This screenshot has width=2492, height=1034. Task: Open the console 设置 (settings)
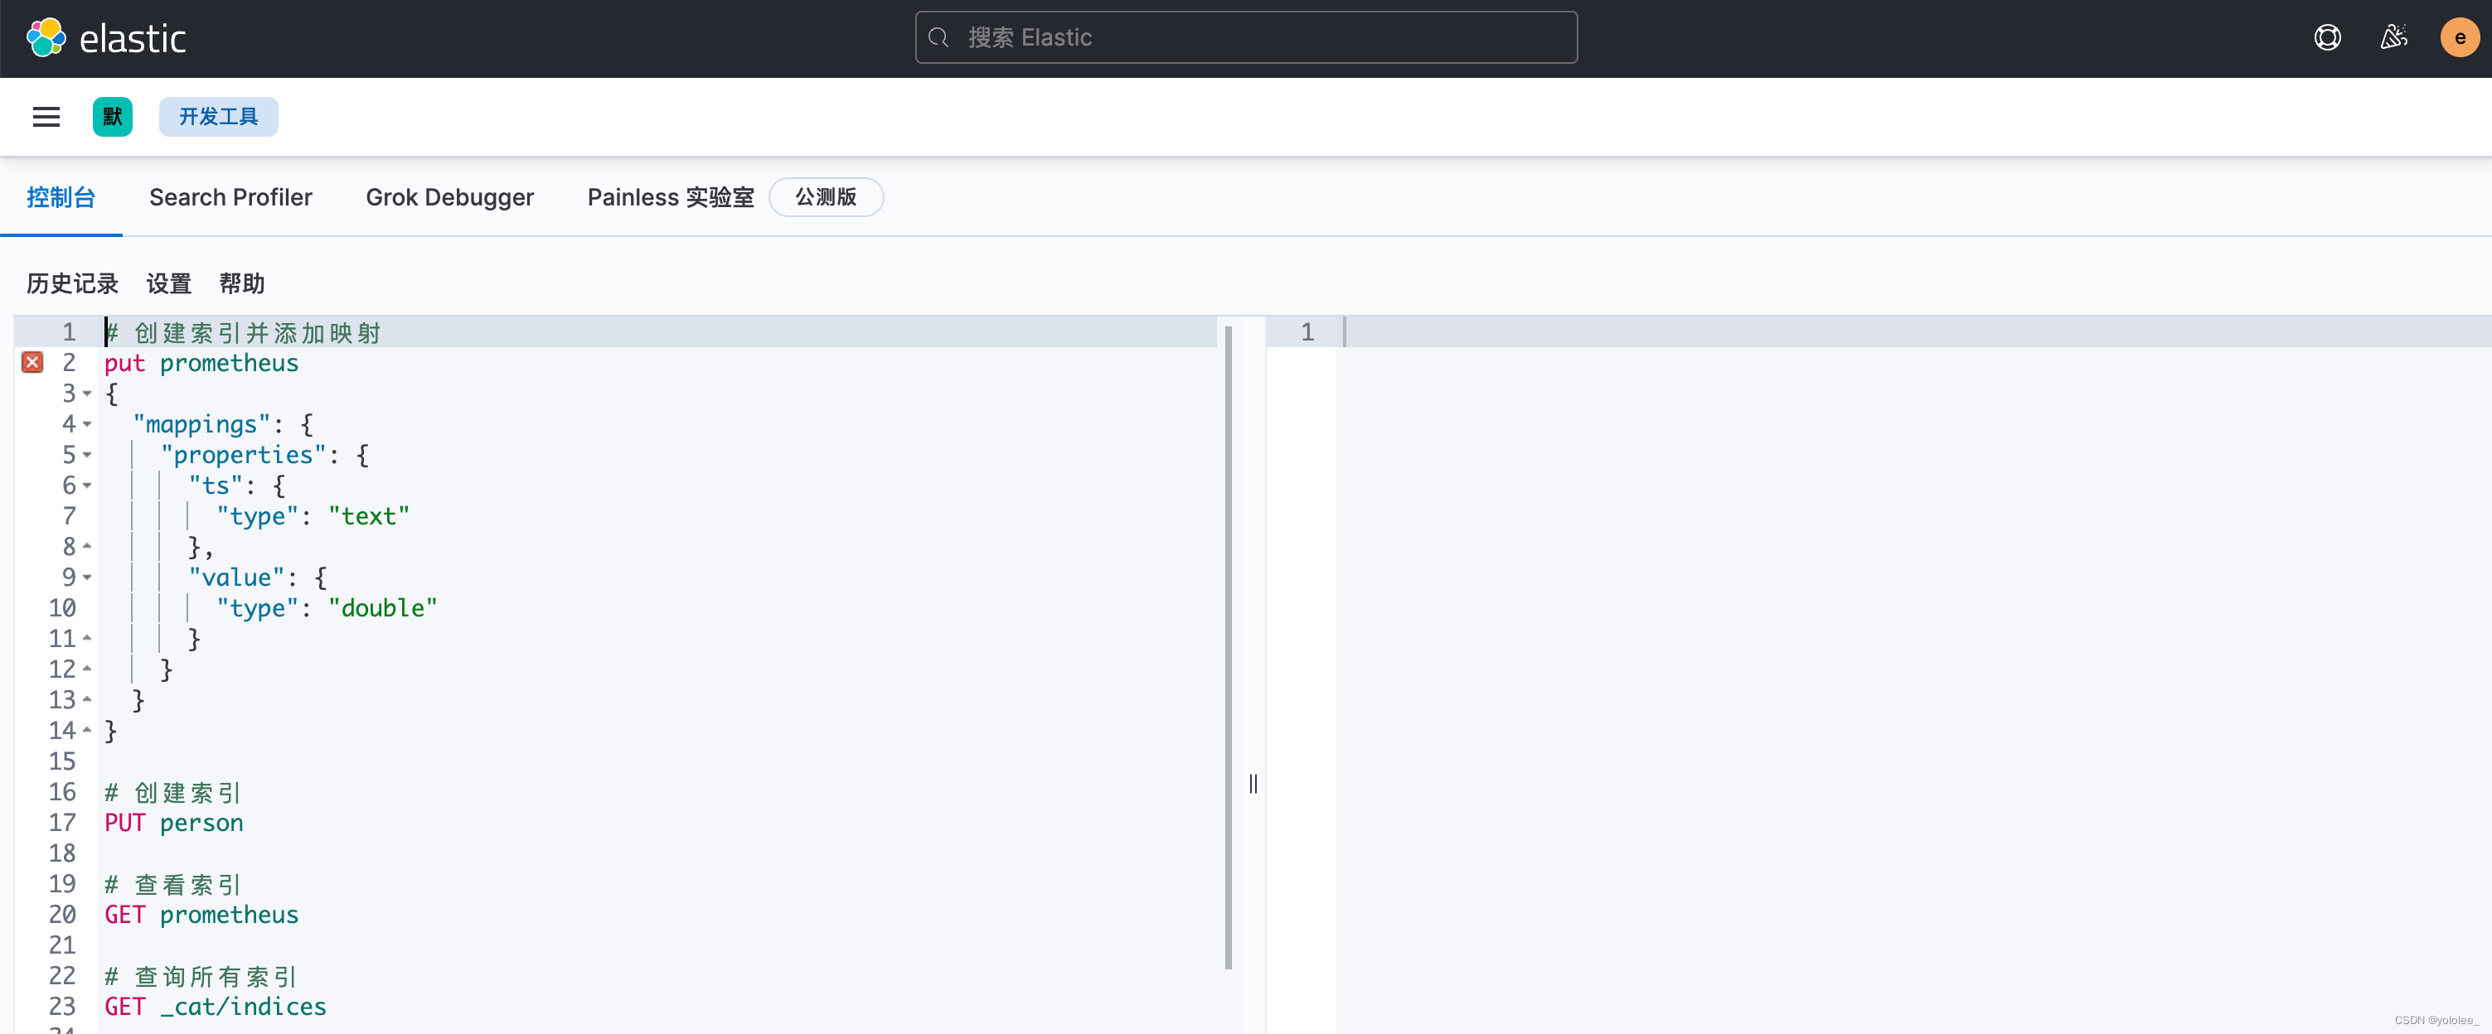pos(167,283)
